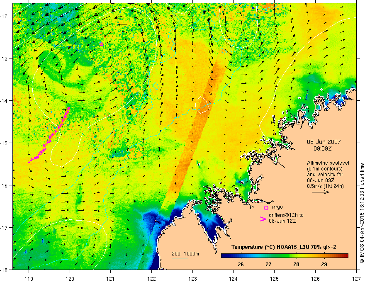Click the latitude axis label -14
This screenshot has width=365, height=282.
pos(5,101)
